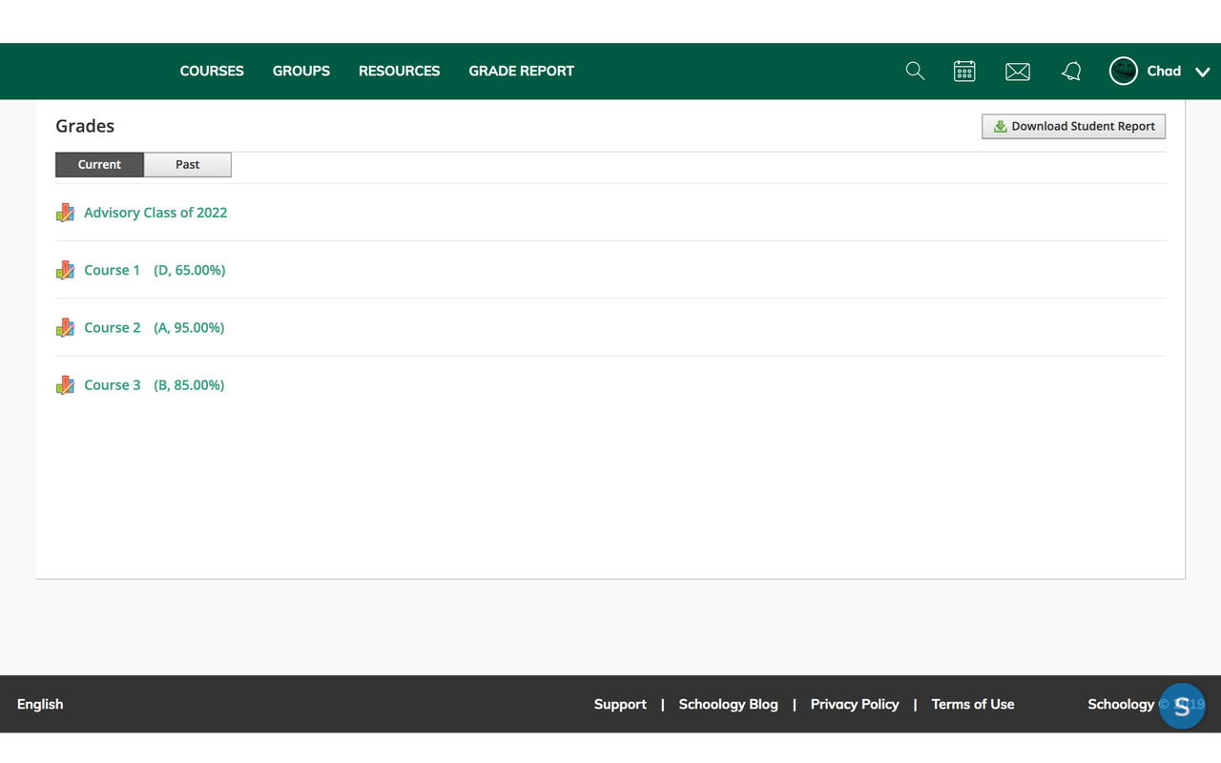
Task: Open the notifications bell icon
Action: [x=1070, y=71]
